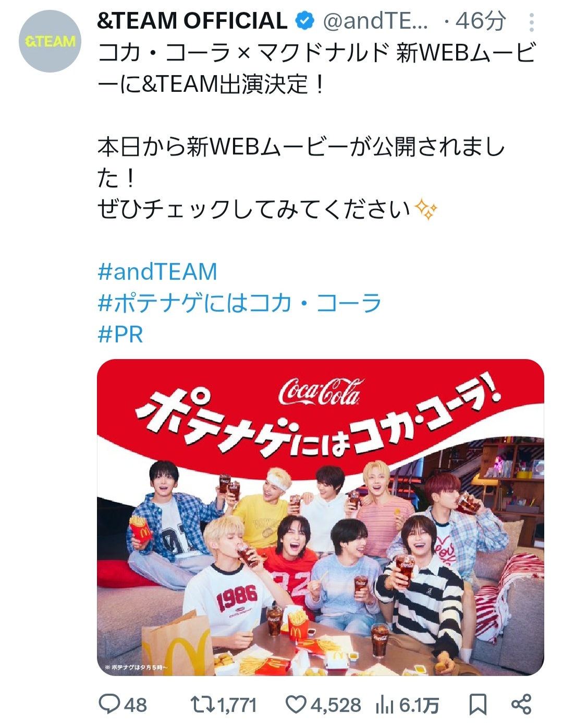The width and height of the screenshot is (563, 723).
Task: Open the view analytics bar chart icon
Action: coord(384,705)
